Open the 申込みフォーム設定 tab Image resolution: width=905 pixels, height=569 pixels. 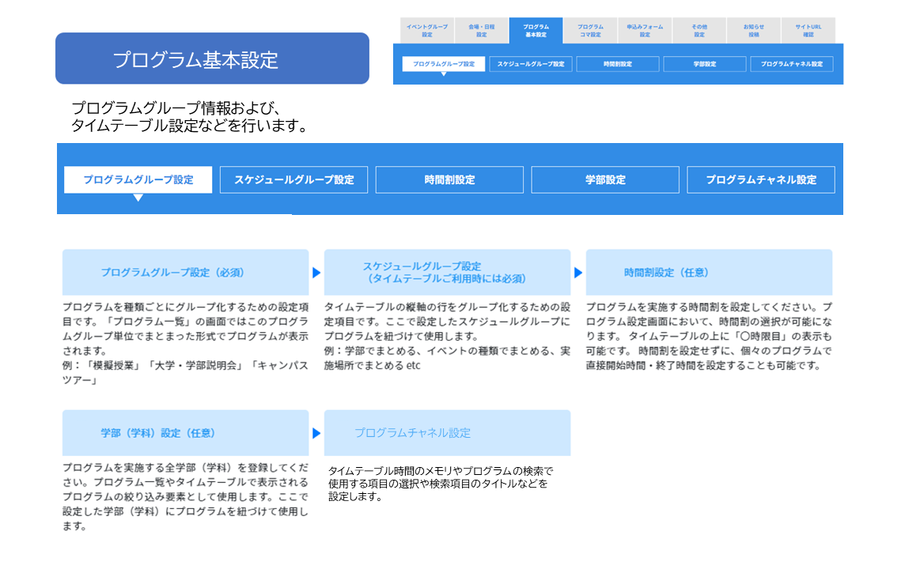click(645, 31)
